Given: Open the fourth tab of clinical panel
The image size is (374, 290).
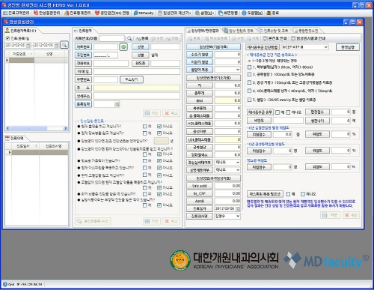Looking at the screenshot, I should point(307,31).
